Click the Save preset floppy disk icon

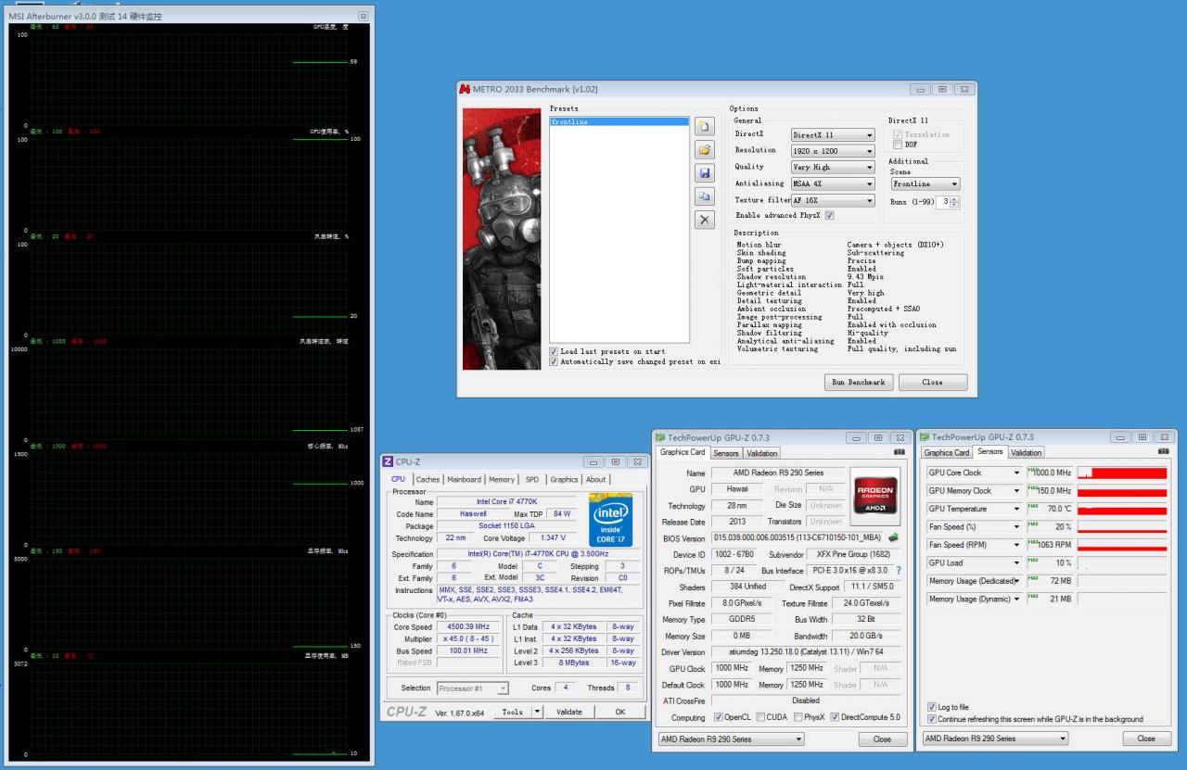click(x=705, y=173)
